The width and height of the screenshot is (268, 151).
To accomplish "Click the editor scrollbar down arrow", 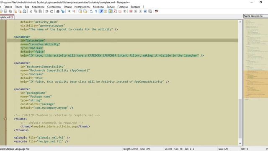I will coord(240,143).
